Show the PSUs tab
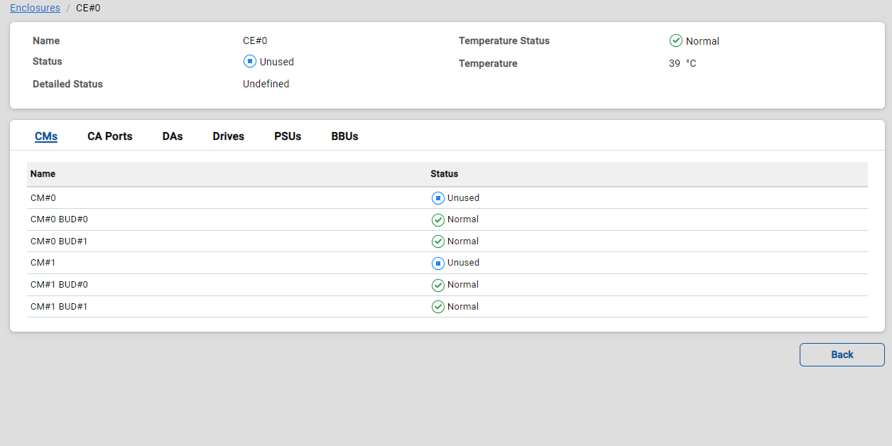This screenshot has width=892, height=446. (288, 136)
